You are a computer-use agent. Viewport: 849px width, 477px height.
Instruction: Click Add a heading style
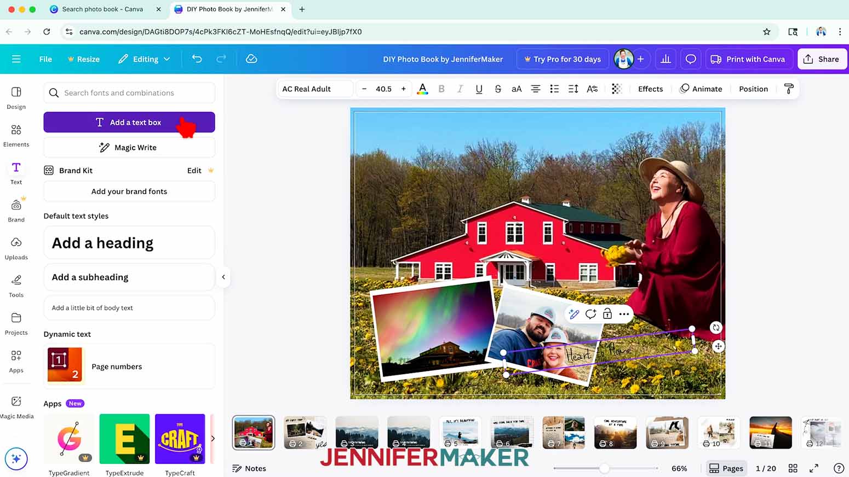[x=129, y=242]
